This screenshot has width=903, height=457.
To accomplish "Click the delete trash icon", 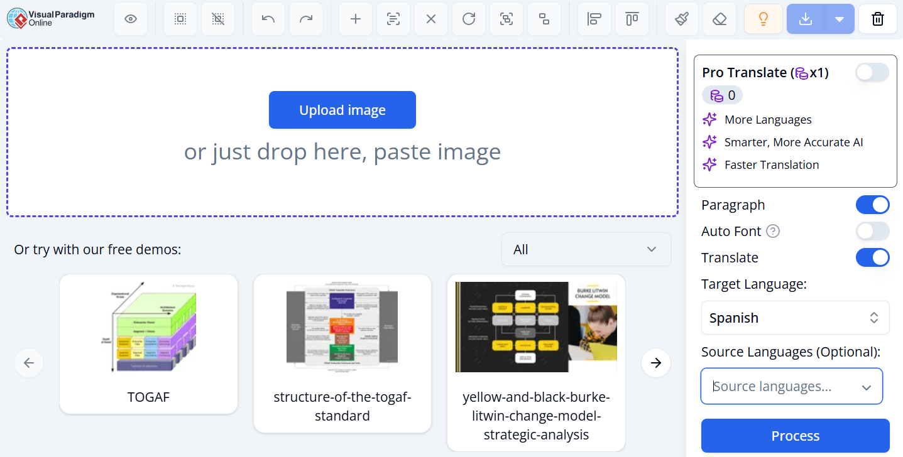I will pos(877,19).
